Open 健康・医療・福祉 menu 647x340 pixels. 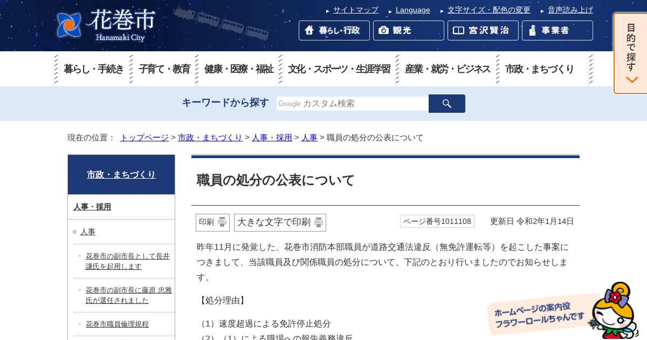click(x=239, y=69)
